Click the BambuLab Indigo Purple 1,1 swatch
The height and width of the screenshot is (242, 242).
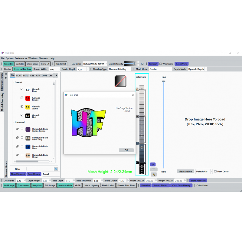coord(28,129)
